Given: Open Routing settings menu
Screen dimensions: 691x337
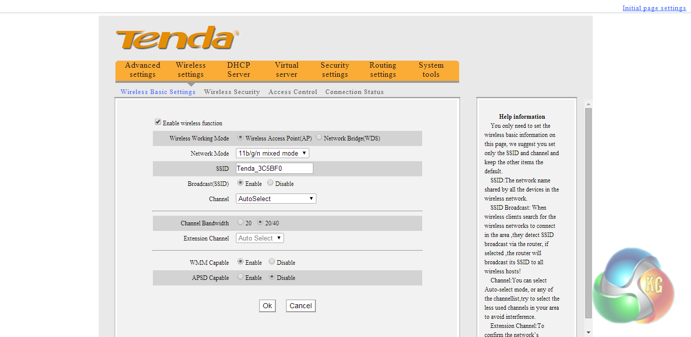Looking at the screenshot, I should 383,70.
